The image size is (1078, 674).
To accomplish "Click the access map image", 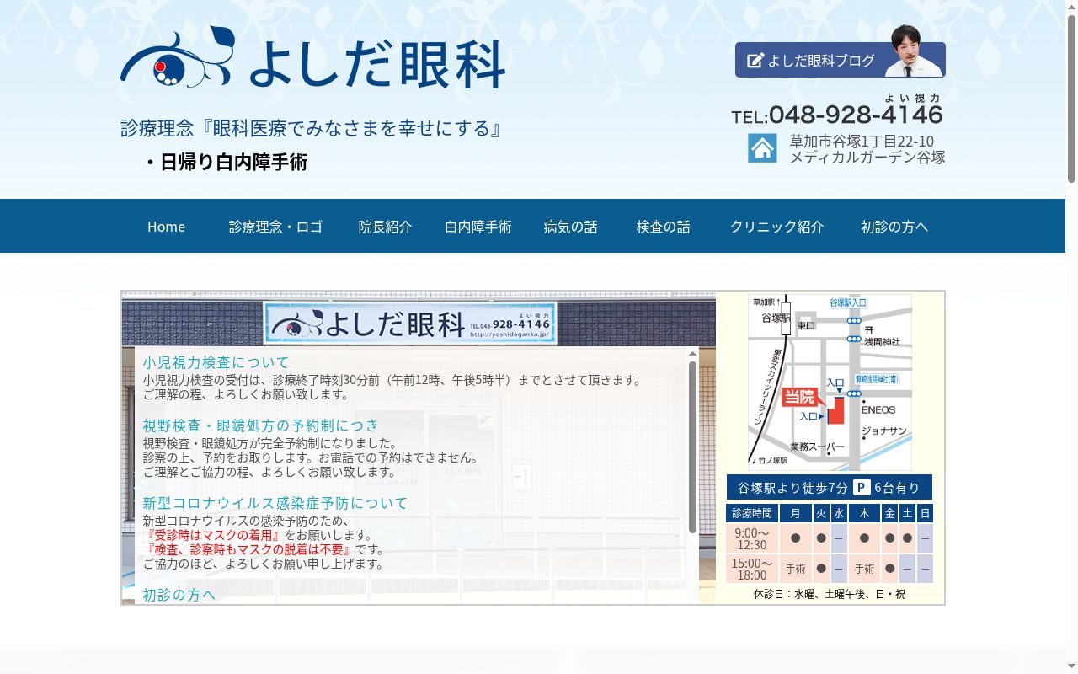I will tap(830, 382).
